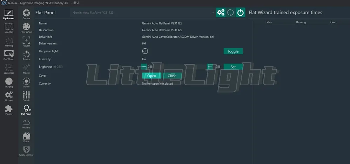The width and height of the screenshot is (350, 164).
Task: Select the Flat Panel equipment tab
Action: coord(26,110)
